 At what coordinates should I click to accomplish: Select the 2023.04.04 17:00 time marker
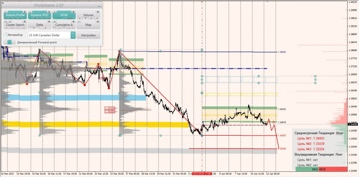(x=201, y=174)
